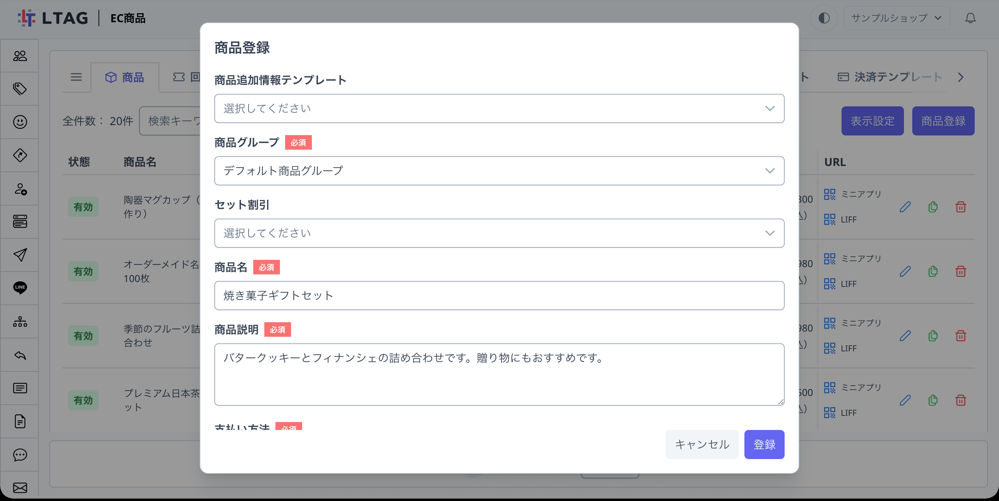
Task: Focus the 商品説明 text area
Action: (499, 375)
